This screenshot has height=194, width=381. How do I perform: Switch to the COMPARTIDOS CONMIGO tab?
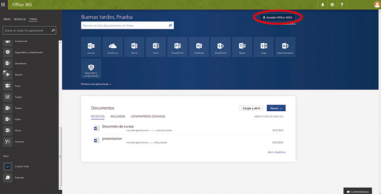(148, 116)
